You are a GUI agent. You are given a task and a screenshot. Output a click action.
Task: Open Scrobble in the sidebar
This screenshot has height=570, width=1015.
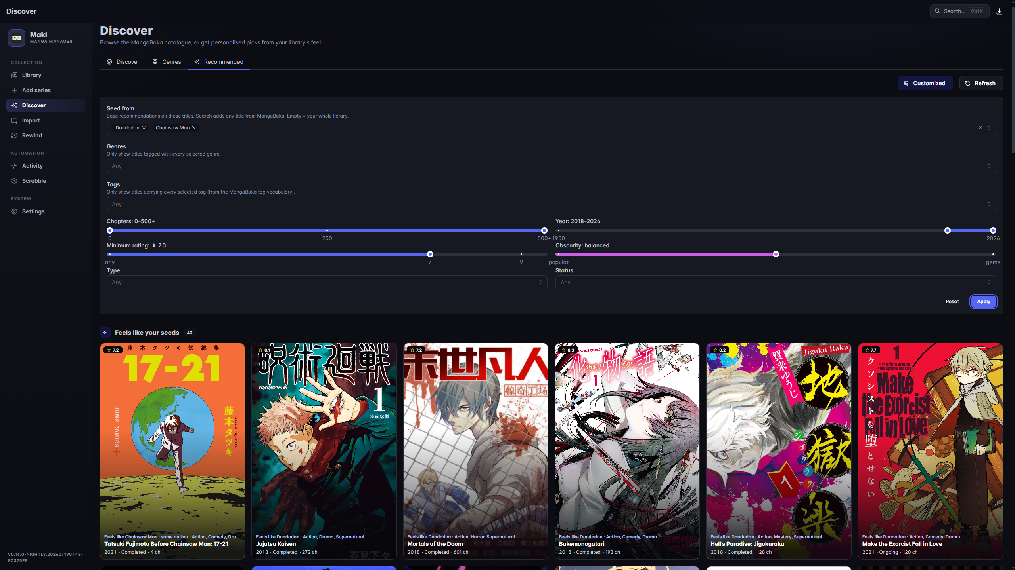coord(46,181)
